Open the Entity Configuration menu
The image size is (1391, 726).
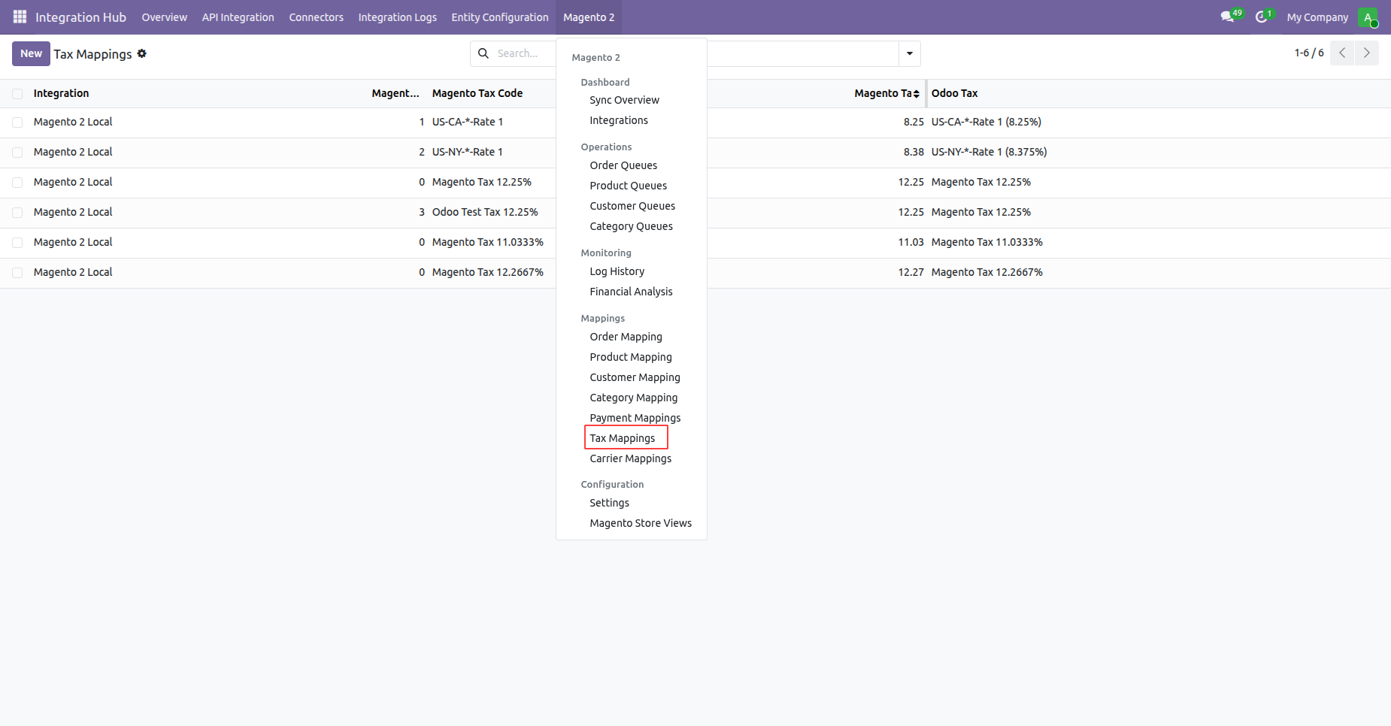(500, 17)
